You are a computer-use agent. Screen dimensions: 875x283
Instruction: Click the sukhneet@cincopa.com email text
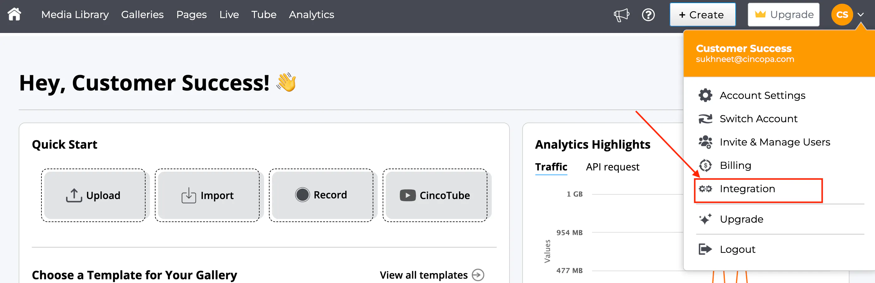pos(745,59)
